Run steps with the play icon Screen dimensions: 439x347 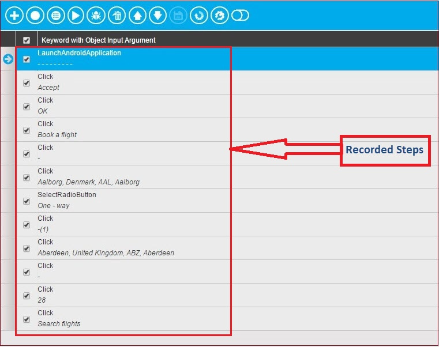(76, 16)
